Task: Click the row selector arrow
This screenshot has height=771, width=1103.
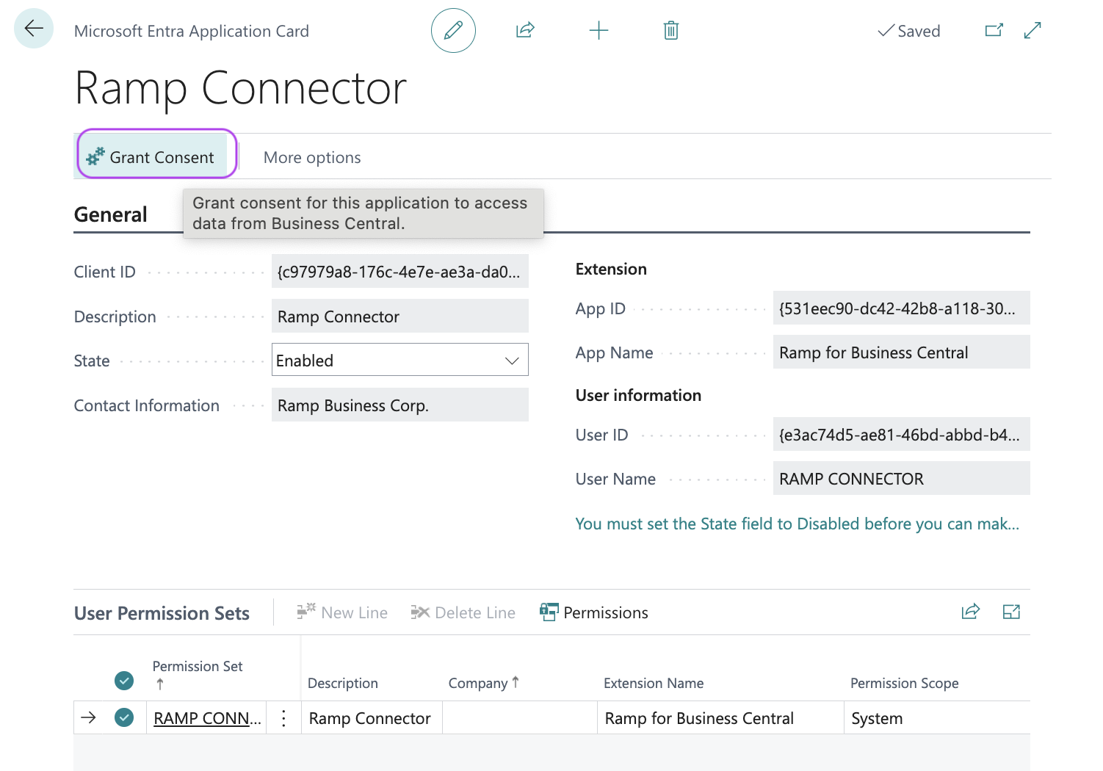Action: [x=88, y=717]
